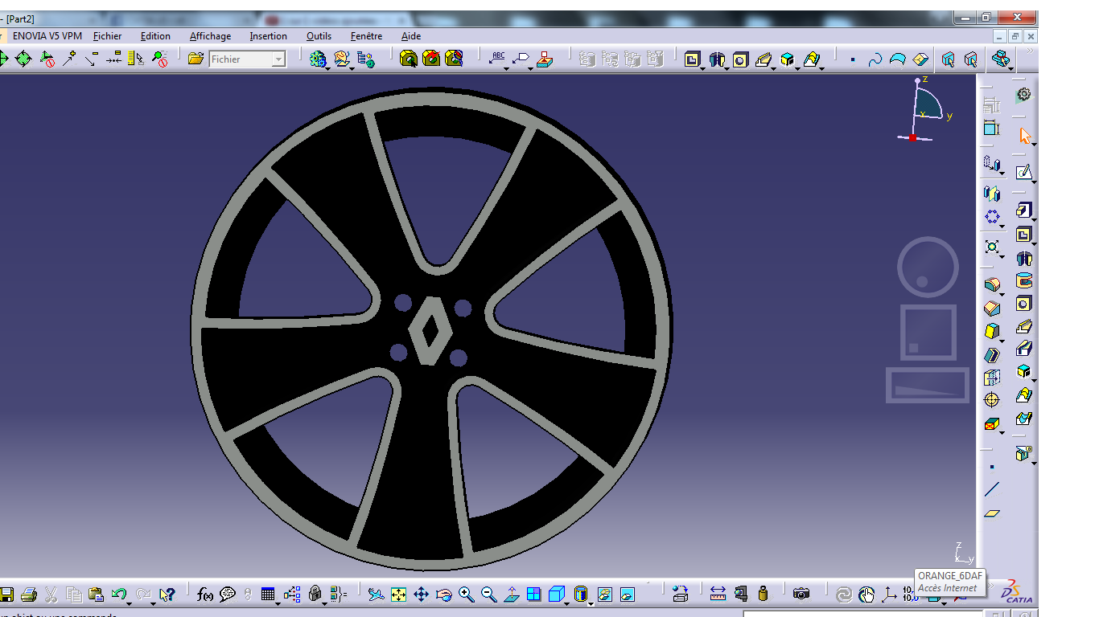This screenshot has width=1099, height=617.
Task: Expand the Isometric View dropdown arrow
Action: point(567,603)
